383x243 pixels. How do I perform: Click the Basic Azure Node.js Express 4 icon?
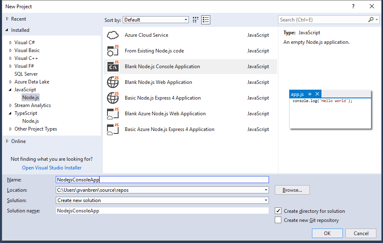click(x=113, y=129)
